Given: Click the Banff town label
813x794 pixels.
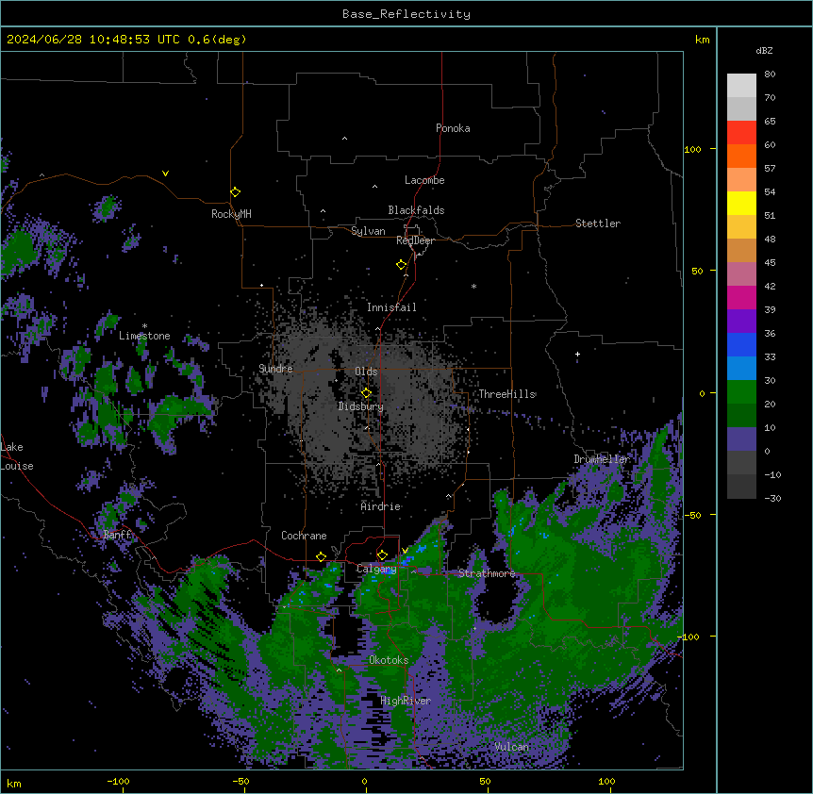Looking at the screenshot, I should tap(118, 535).
